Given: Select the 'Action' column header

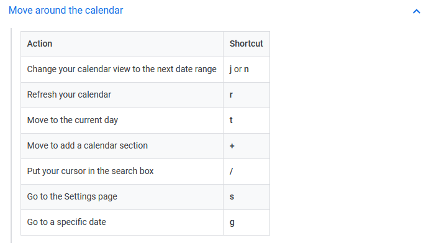Looking at the screenshot, I should [x=40, y=44].
